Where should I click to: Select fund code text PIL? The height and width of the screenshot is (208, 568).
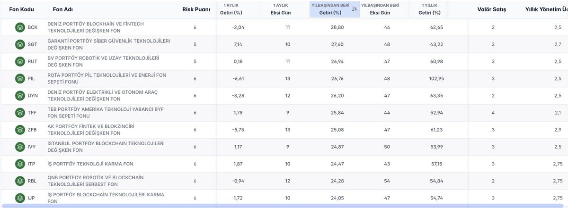32,78
